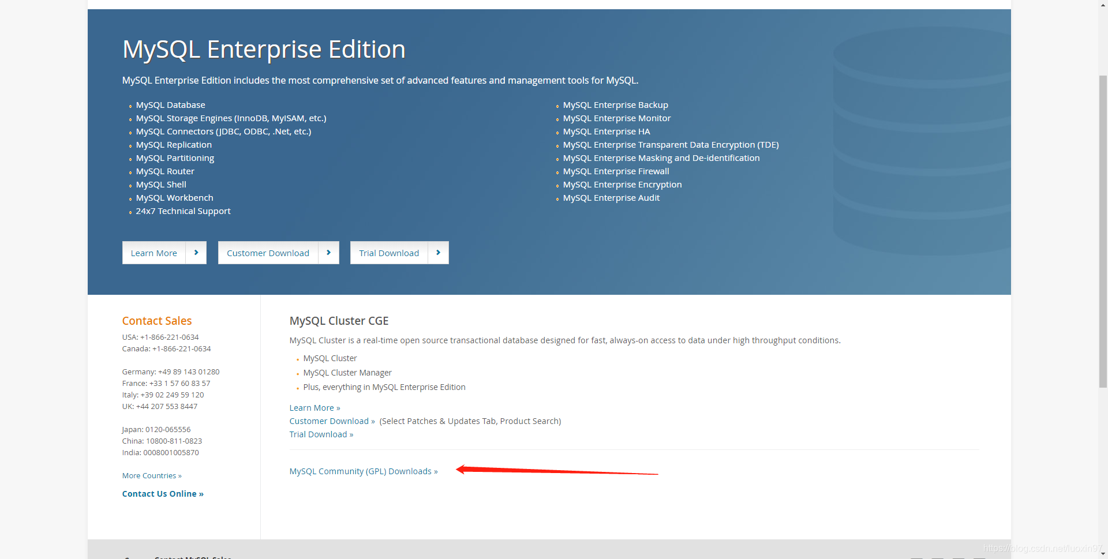Click the USA phone number line
This screenshot has width=1108, height=559.
tap(160, 337)
